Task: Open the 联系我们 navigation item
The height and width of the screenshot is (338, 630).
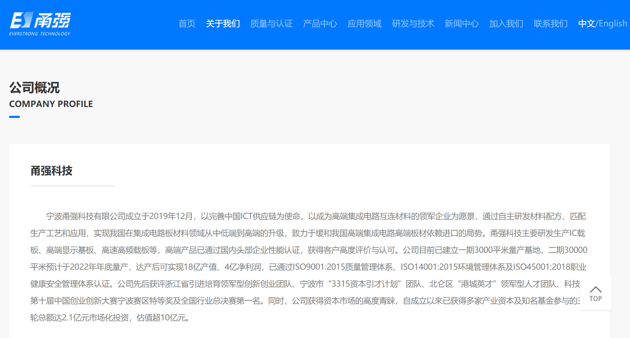Action: click(x=550, y=24)
